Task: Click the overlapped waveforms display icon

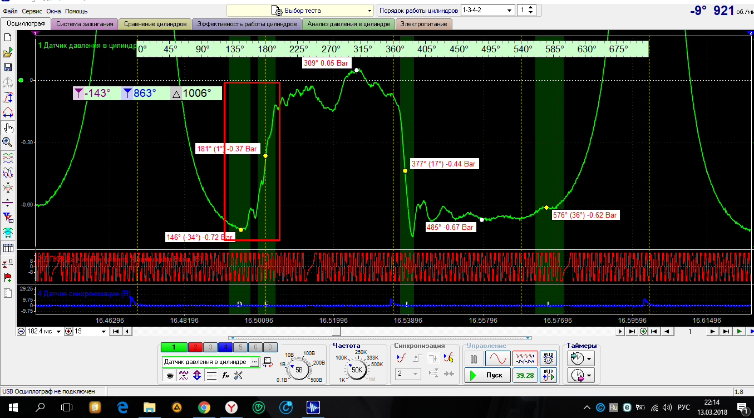Action: [8, 173]
